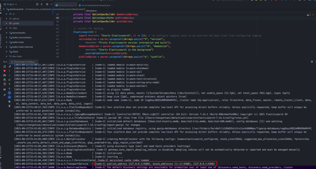Stop the running Elasticsearch process
The image size is (316, 169).
4,71
